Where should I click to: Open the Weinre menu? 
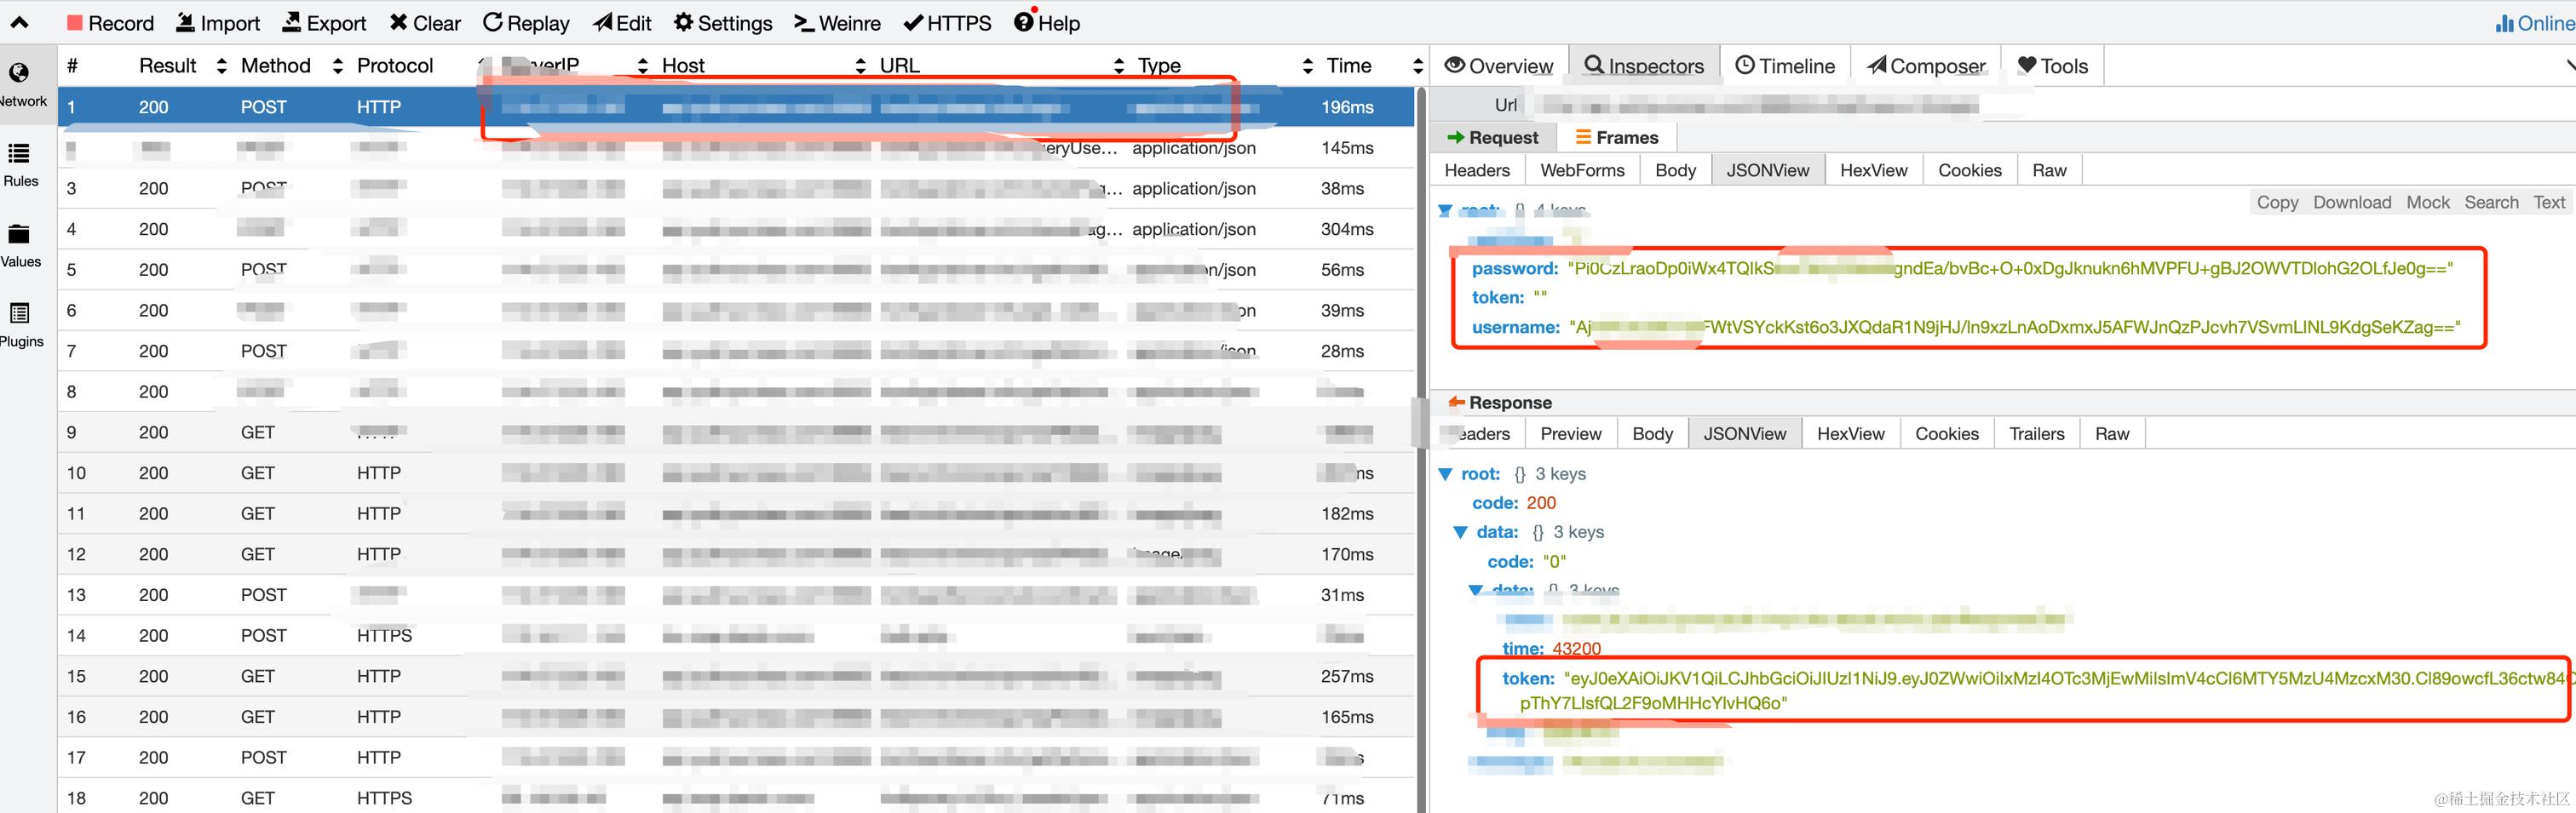click(837, 22)
